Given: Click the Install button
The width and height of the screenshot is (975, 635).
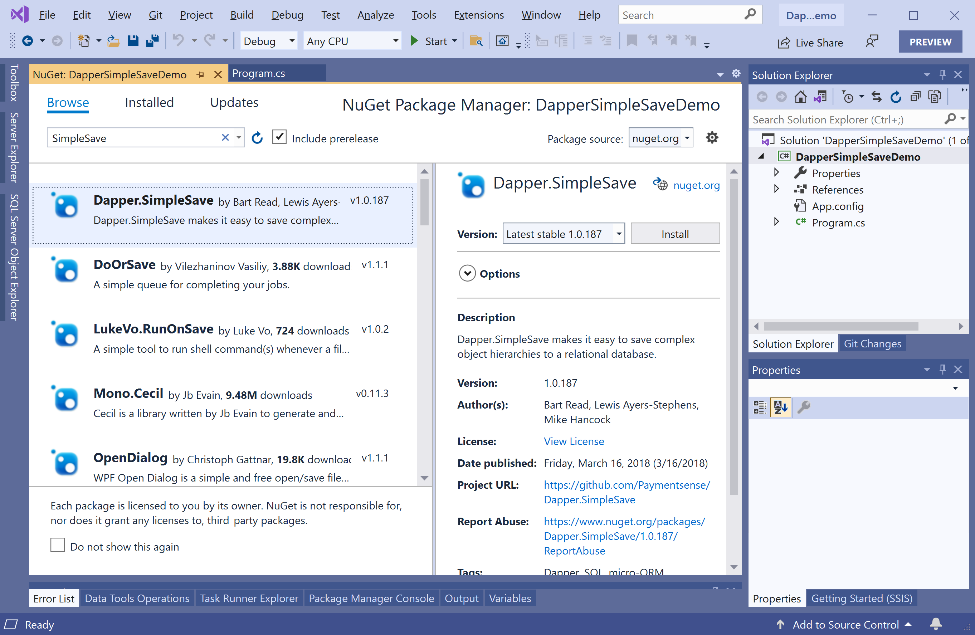Looking at the screenshot, I should point(675,234).
